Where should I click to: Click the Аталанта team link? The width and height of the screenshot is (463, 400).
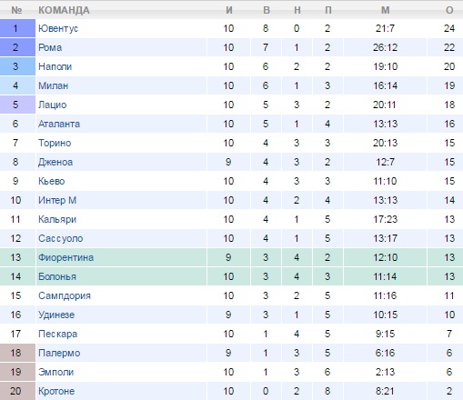pyautogui.click(x=59, y=124)
